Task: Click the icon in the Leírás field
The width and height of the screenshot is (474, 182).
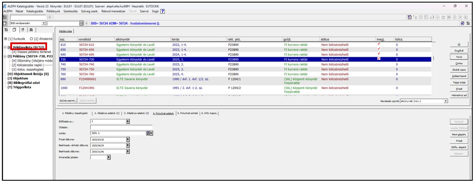Action: (x=148, y=133)
